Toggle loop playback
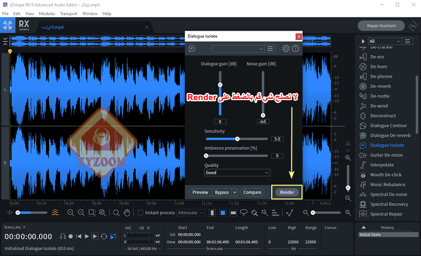Viewport: 421px width, 256px height. 104,236
